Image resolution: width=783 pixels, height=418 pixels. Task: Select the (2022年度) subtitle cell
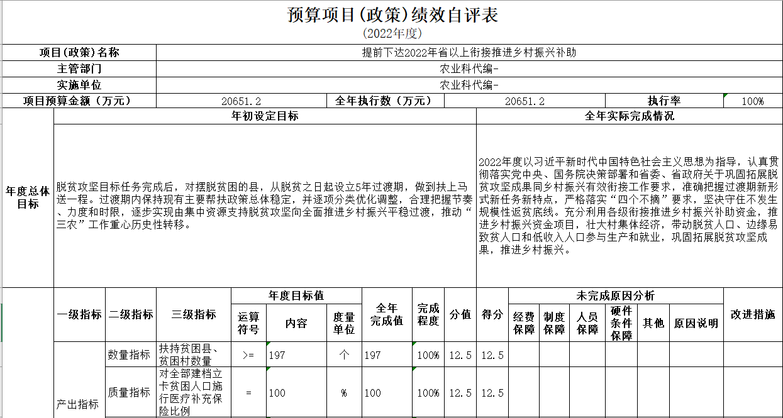click(392, 33)
